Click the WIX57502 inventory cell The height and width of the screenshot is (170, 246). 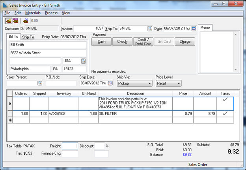coord(64,113)
